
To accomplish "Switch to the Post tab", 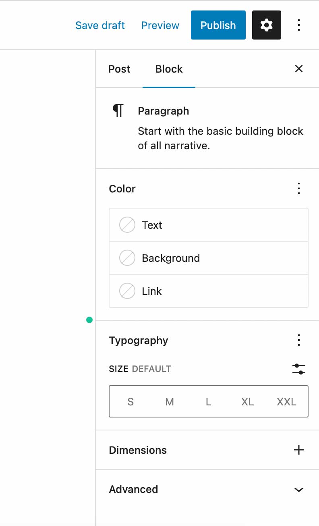I will pyautogui.click(x=119, y=69).
